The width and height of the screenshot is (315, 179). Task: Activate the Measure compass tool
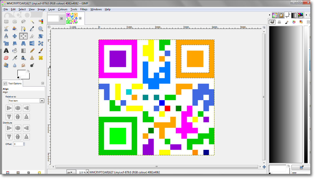point(6,36)
